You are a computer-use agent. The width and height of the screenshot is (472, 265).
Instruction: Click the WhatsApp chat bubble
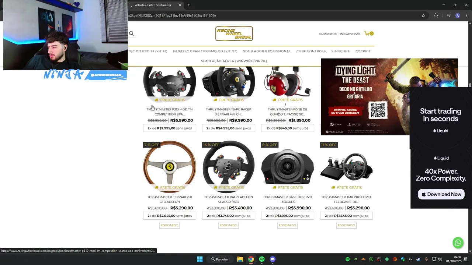click(x=458, y=243)
